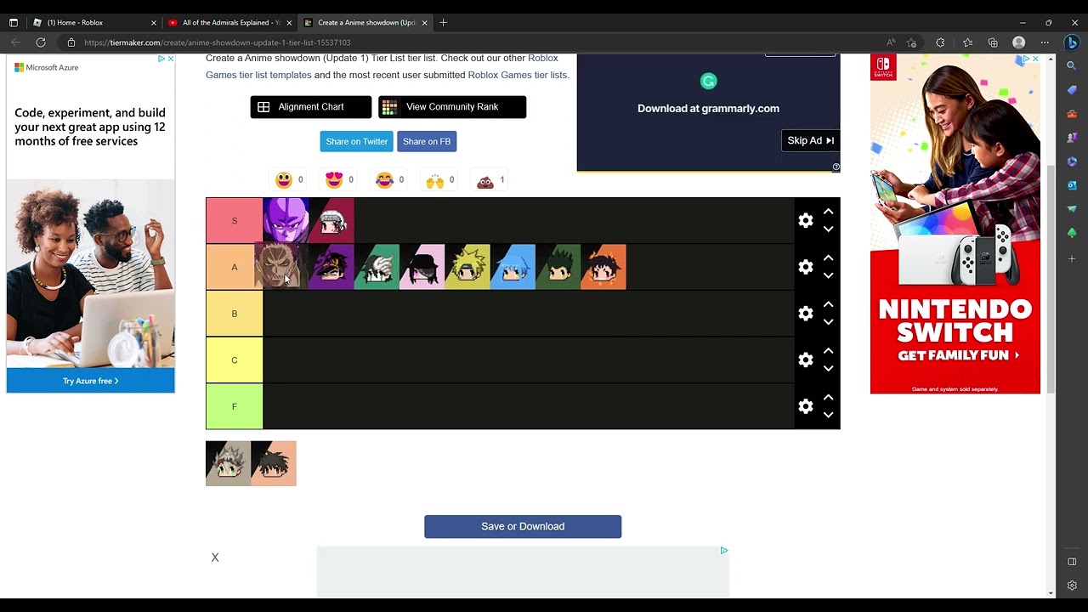Select the white-haired character in S tier
Viewport: 1088px width, 612px height.
pyautogui.click(x=331, y=221)
